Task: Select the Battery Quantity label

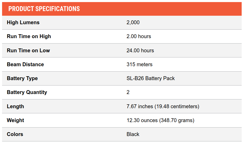Action: click(x=27, y=92)
